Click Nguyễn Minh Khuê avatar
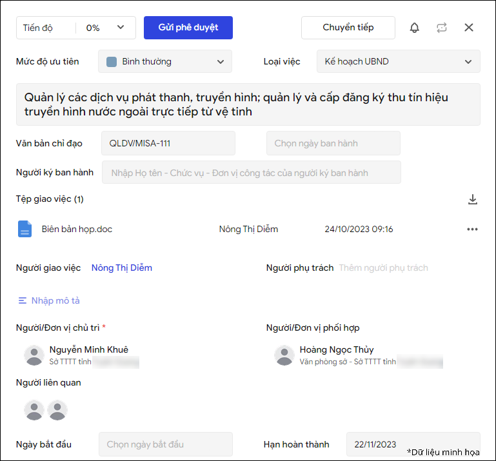 34,355
